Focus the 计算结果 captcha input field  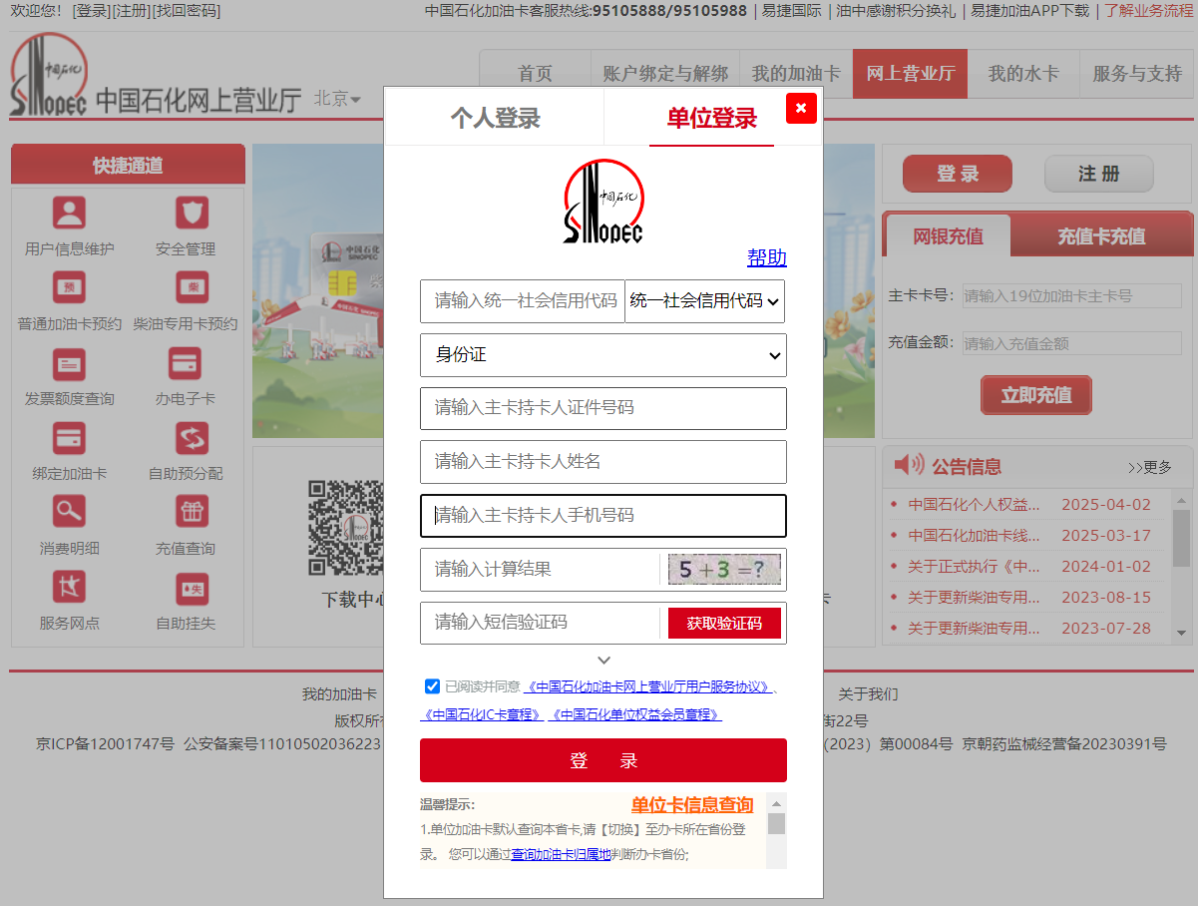[x=540, y=570]
